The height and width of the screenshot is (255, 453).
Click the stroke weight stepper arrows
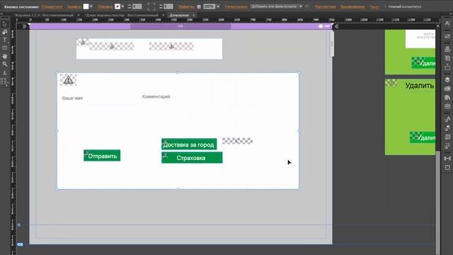point(129,6)
